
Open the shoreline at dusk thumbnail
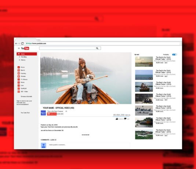tap(144, 62)
